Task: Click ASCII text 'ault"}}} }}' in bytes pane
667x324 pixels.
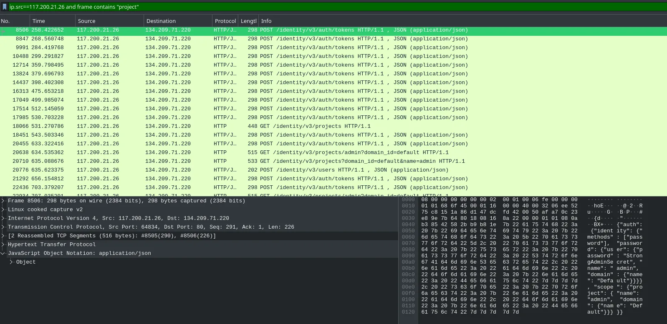Action: click(x=605, y=312)
